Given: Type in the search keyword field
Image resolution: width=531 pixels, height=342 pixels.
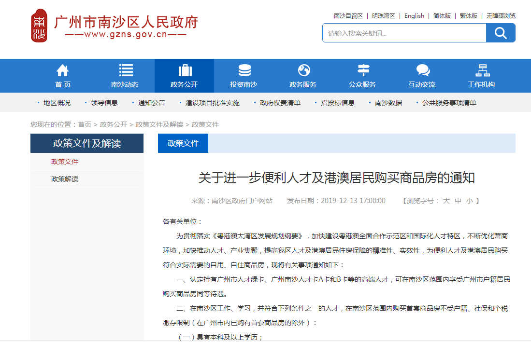Looking at the screenshot, I should pyautogui.click(x=404, y=33).
